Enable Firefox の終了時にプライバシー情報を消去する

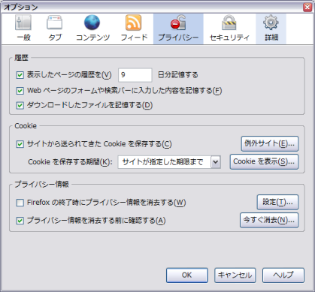click(20, 203)
